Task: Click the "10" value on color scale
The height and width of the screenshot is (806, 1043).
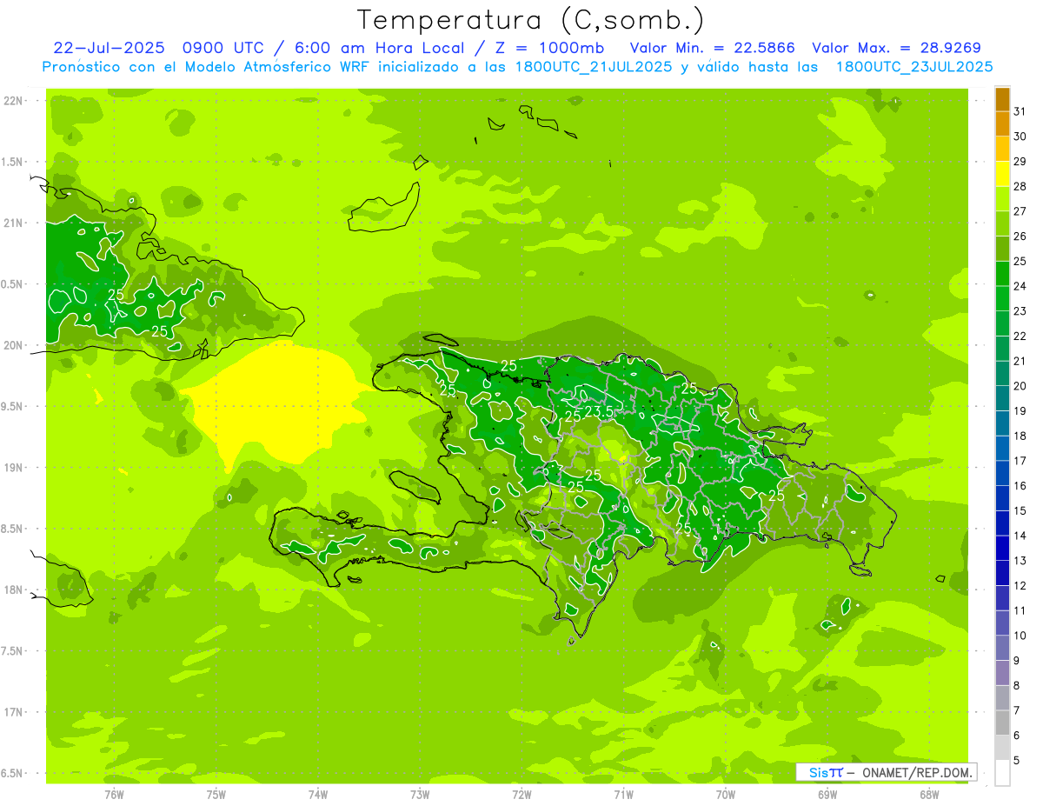Action: [x=1020, y=636]
